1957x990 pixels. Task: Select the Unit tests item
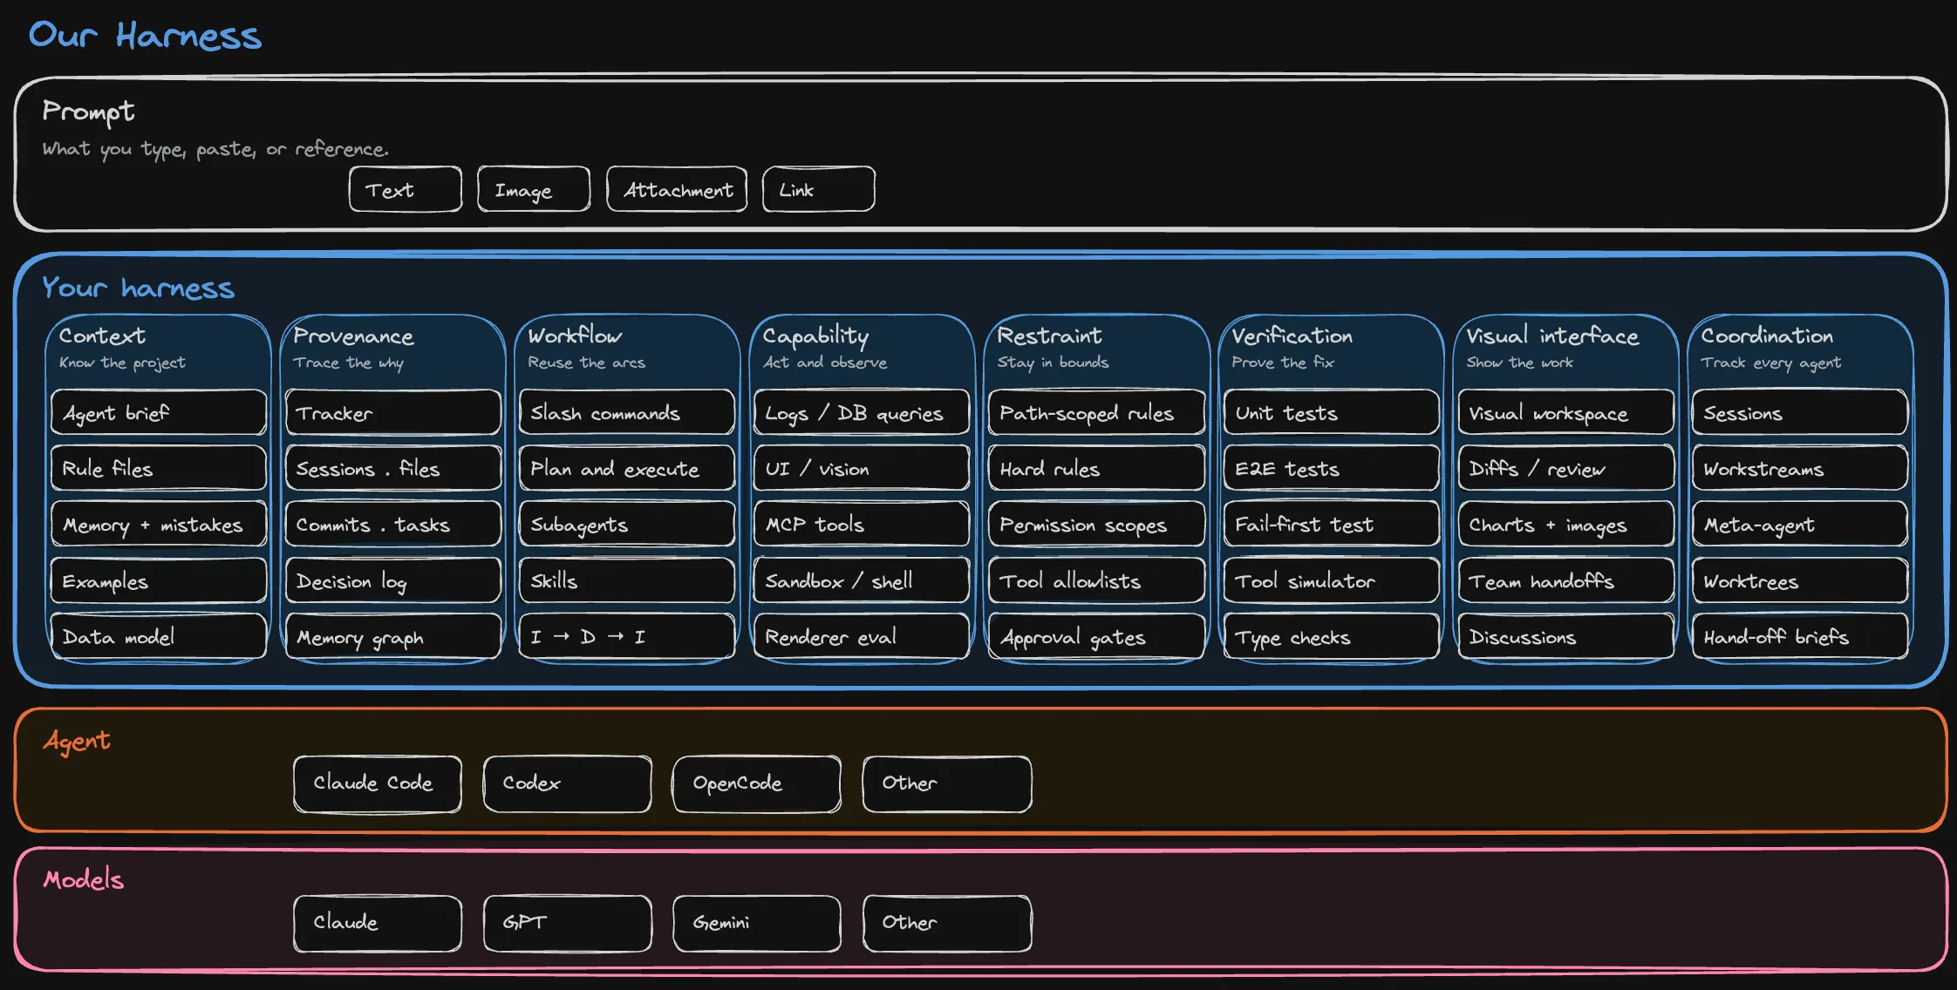[1331, 412]
